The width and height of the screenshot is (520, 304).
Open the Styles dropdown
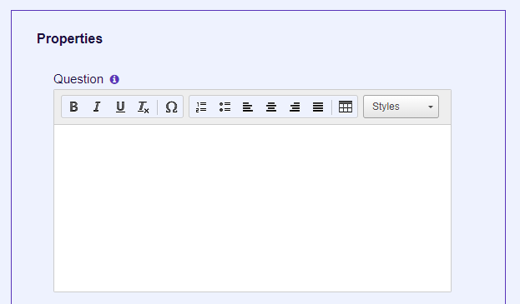(401, 107)
